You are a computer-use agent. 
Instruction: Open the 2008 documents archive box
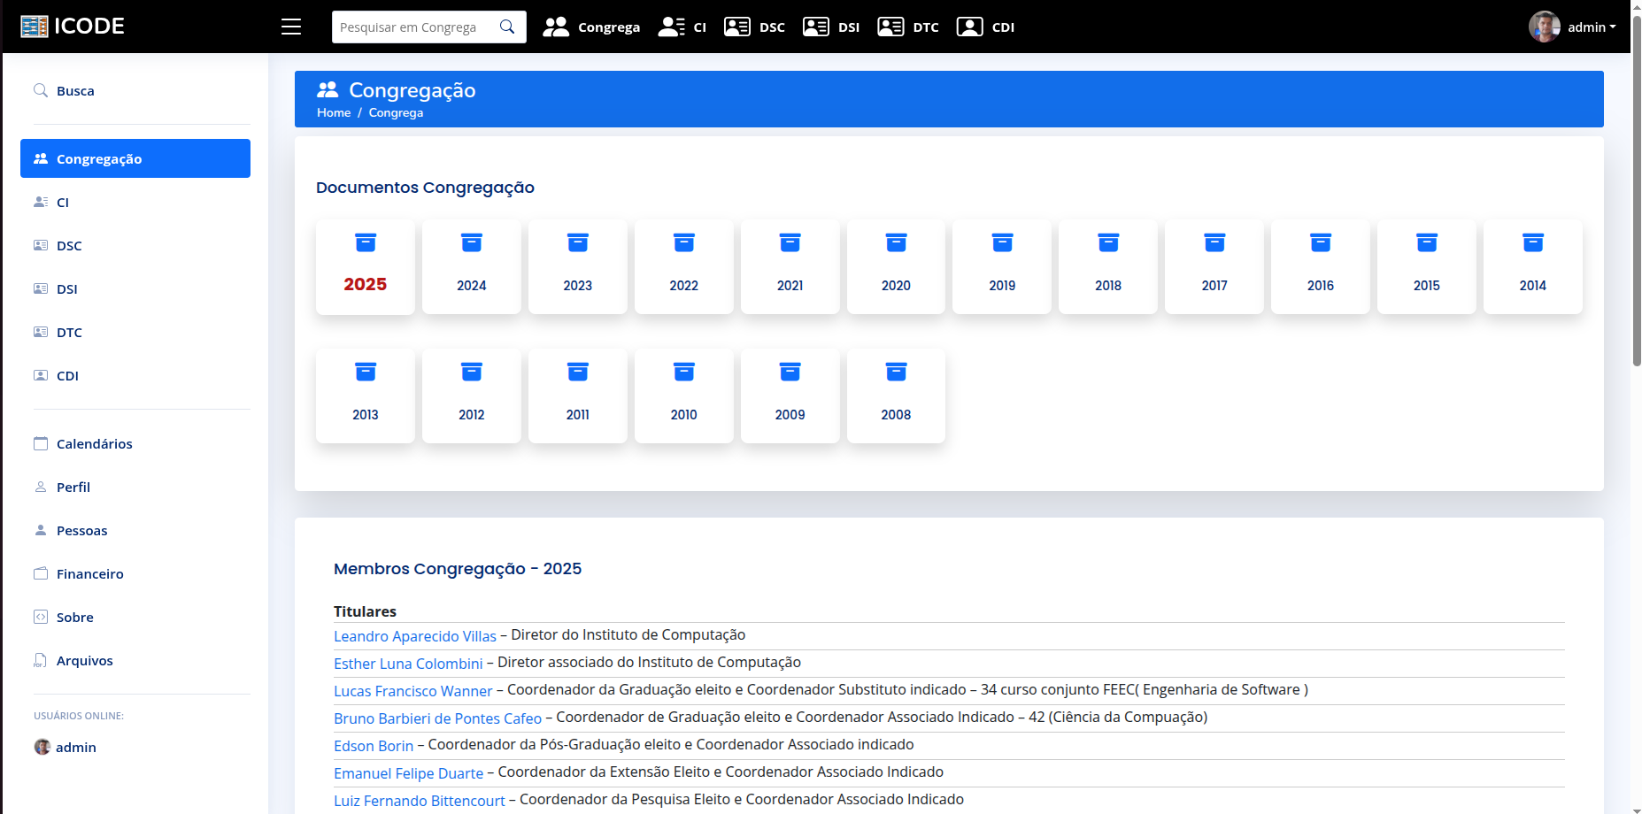[x=896, y=395]
